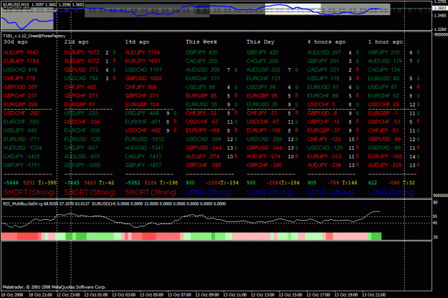
Task: Click the down arrow beside USDCAD 768
Action: click(114, 78)
